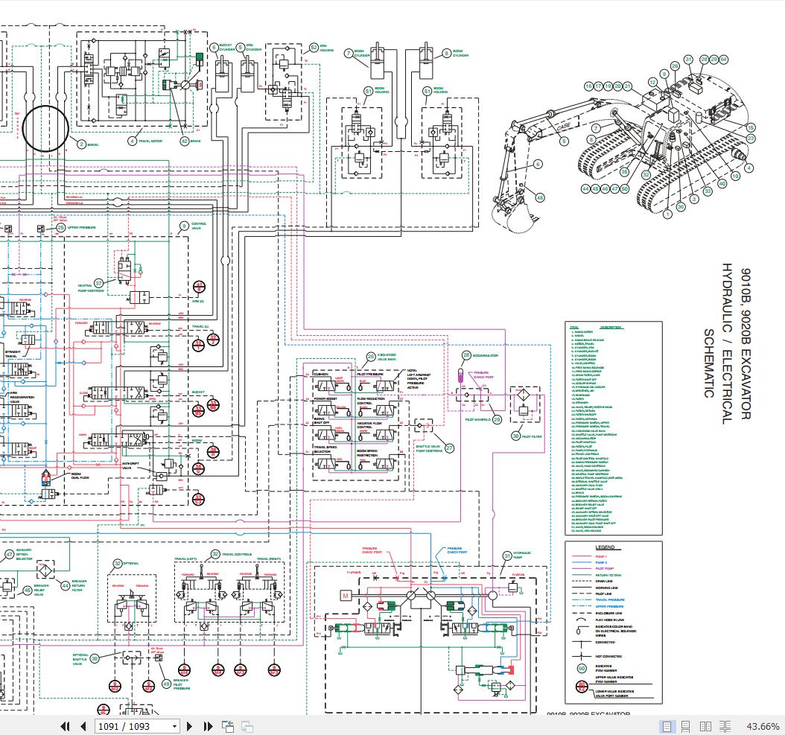Click the blue PUMP 2 legend entry
This screenshot has height=735, width=785.
click(x=601, y=563)
